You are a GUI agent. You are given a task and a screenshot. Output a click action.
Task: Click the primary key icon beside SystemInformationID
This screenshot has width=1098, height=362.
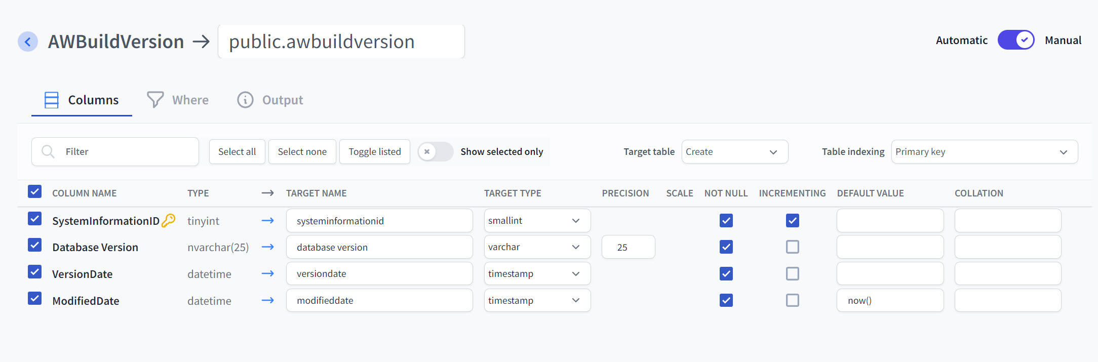coord(168,220)
